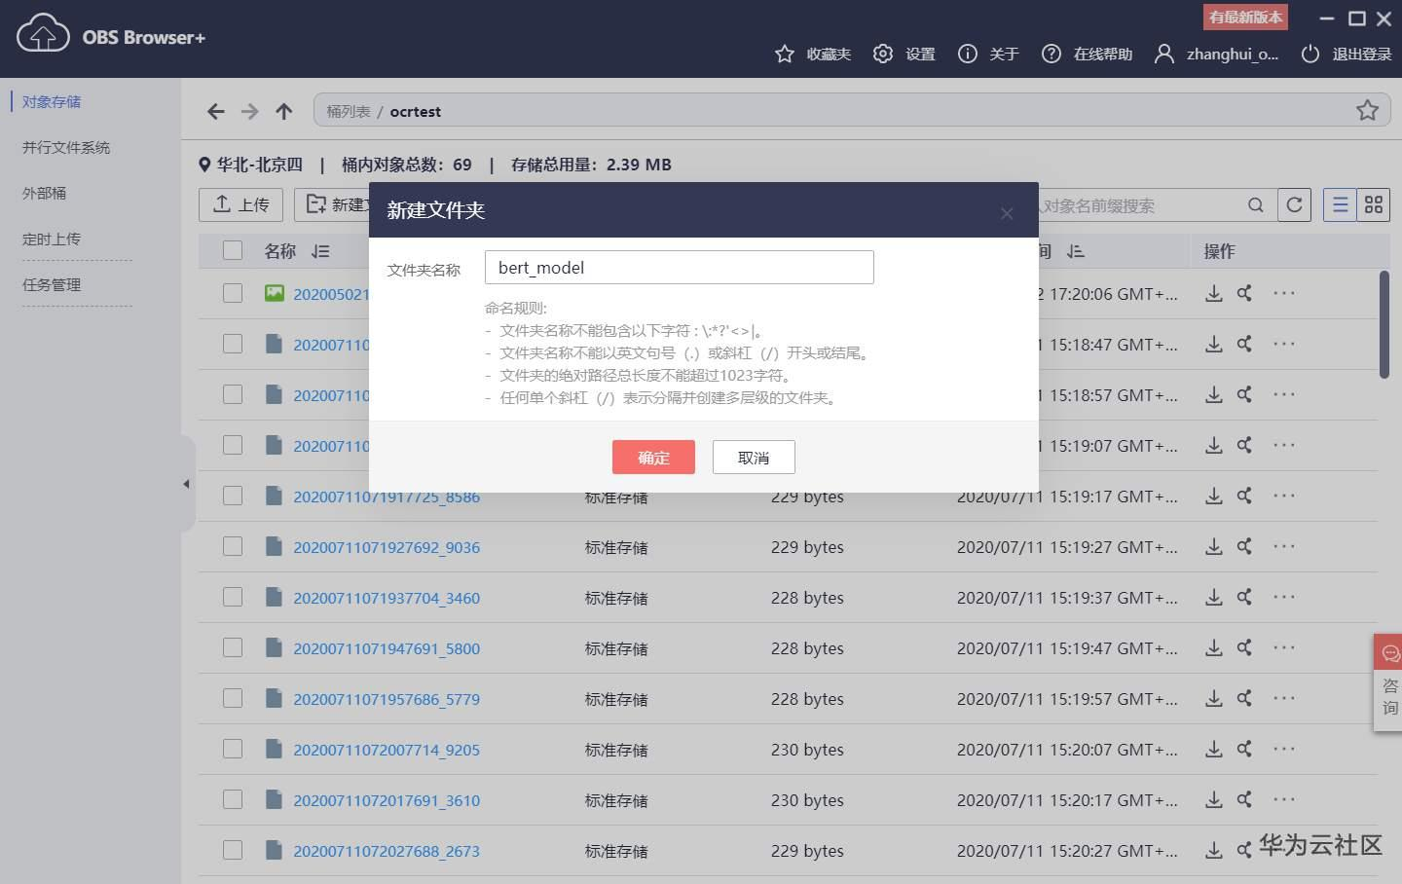Check the 20200711072007714_9205 row checkbox
This screenshot has width=1402, height=884.
tap(233, 749)
